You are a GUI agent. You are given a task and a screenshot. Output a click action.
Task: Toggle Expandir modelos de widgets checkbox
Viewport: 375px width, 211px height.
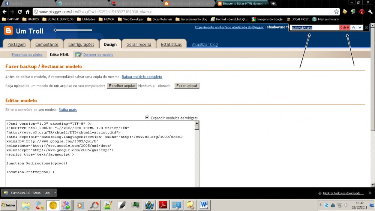(147, 117)
